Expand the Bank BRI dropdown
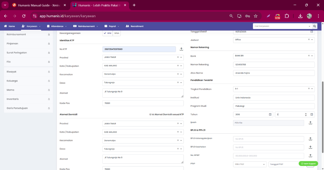 click(274, 56)
